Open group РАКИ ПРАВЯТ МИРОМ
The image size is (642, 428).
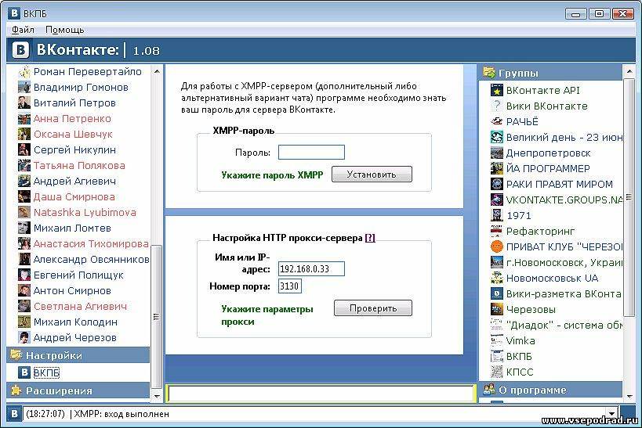(559, 185)
